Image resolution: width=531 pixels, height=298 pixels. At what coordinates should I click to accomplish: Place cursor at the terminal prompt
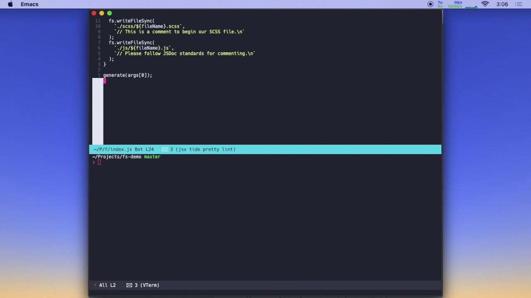coord(99,162)
